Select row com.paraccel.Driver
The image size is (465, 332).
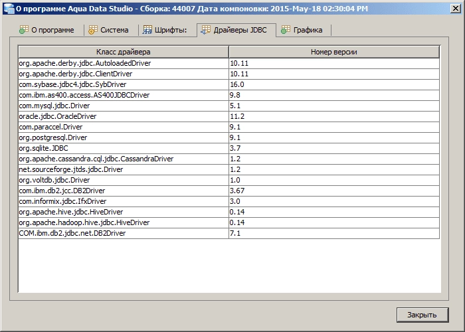(229, 127)
